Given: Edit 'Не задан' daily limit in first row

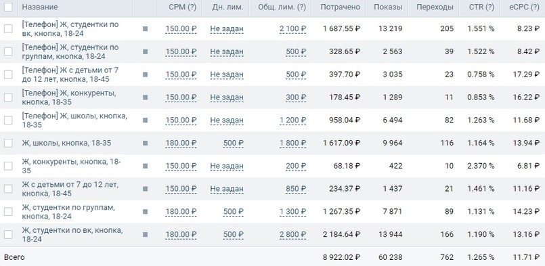Looking at the screenshot, I should click(227, 29).
